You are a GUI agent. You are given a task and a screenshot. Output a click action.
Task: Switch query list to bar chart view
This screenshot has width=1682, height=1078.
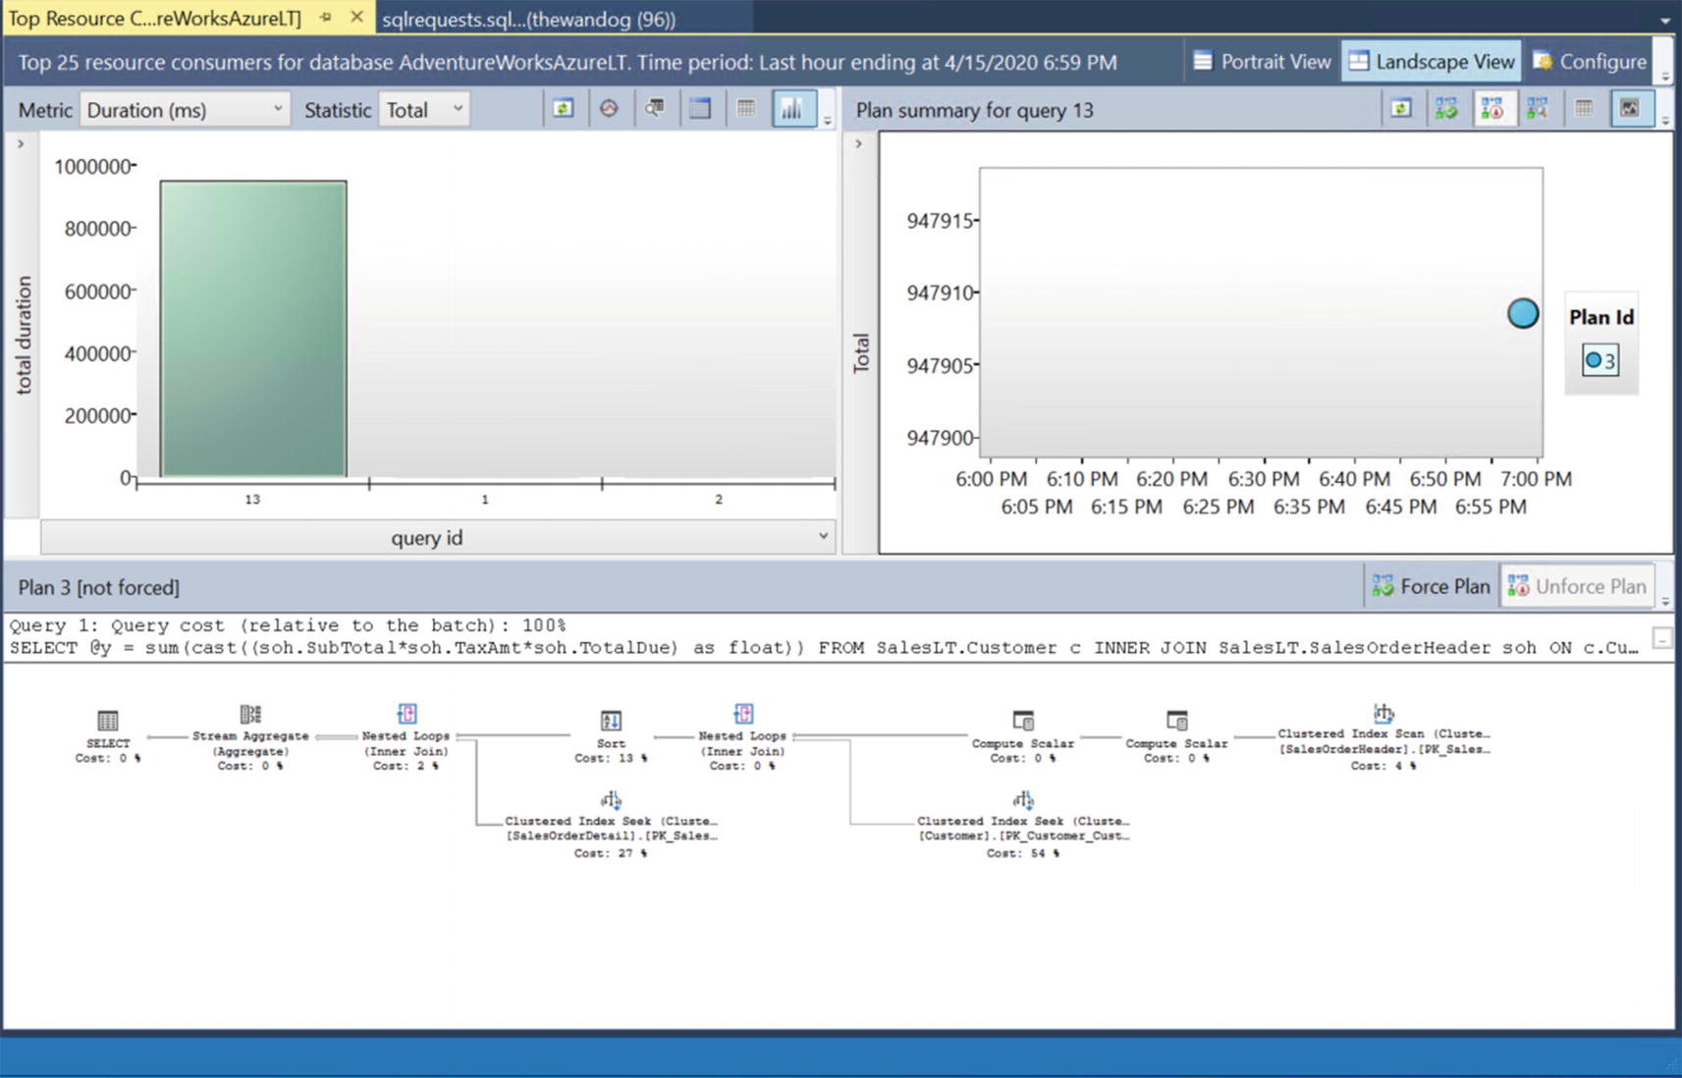[792, 109]
